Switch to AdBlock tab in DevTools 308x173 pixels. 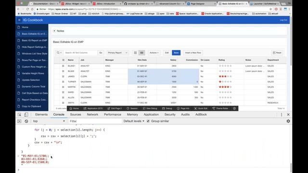(x=201, y=114)
